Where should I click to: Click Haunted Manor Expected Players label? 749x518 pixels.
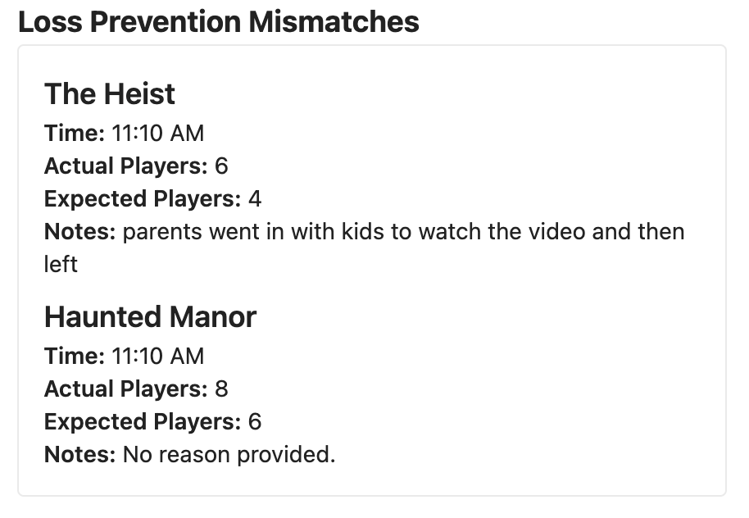coord(143,422)
